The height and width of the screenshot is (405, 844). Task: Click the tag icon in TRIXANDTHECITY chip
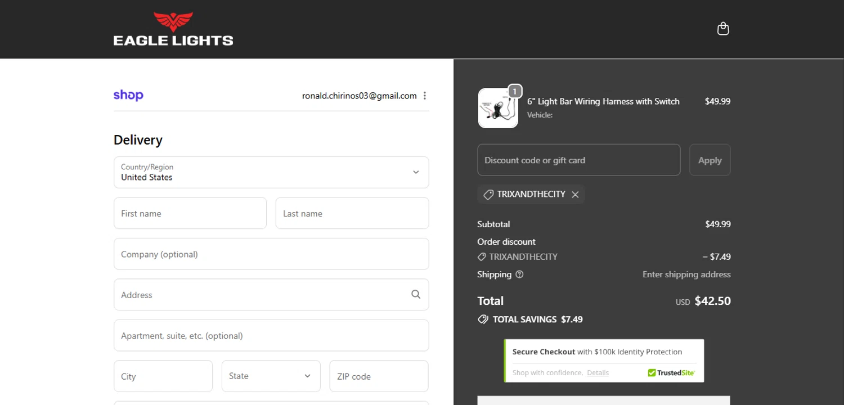(x=488, y=195)
